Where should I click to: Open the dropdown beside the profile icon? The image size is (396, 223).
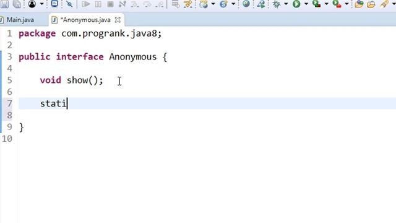pos(41,4)
